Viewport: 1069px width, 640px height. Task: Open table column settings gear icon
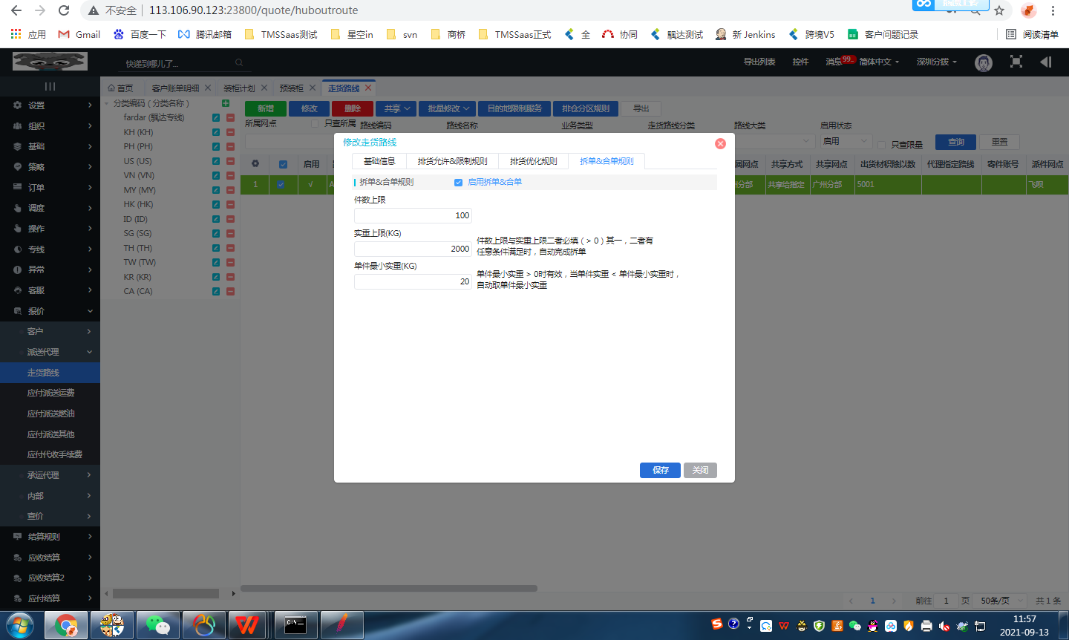pos(255,163)
